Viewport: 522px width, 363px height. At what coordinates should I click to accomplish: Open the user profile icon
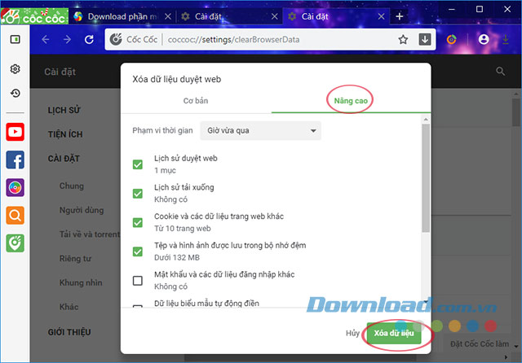484,39
